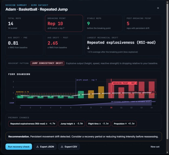Screen dimensions: 169x155
Task: Click the download icon in Export JSON
Action: (x=37, y=147)
